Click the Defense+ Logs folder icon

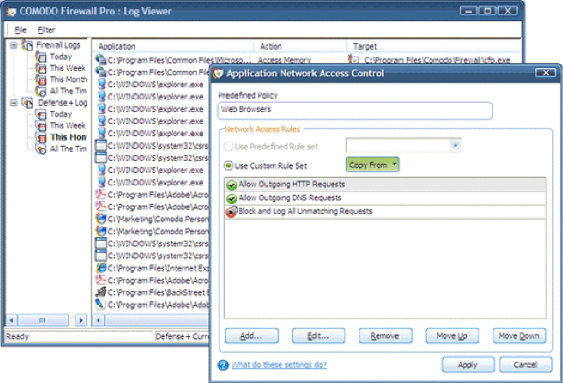(x=28, y=103)
